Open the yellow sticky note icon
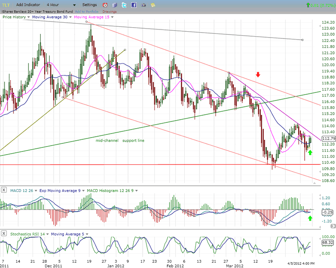Screen dimensions: 336x268 click(153, 5)
